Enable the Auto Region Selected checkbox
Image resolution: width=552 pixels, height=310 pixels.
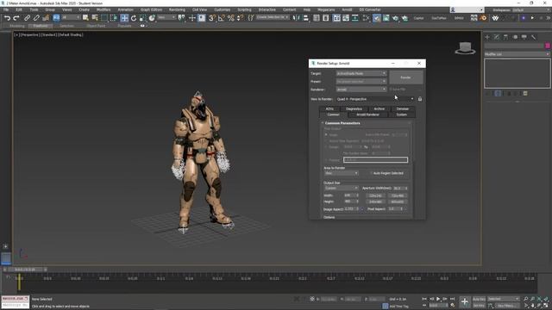click(x=371, y=173)
